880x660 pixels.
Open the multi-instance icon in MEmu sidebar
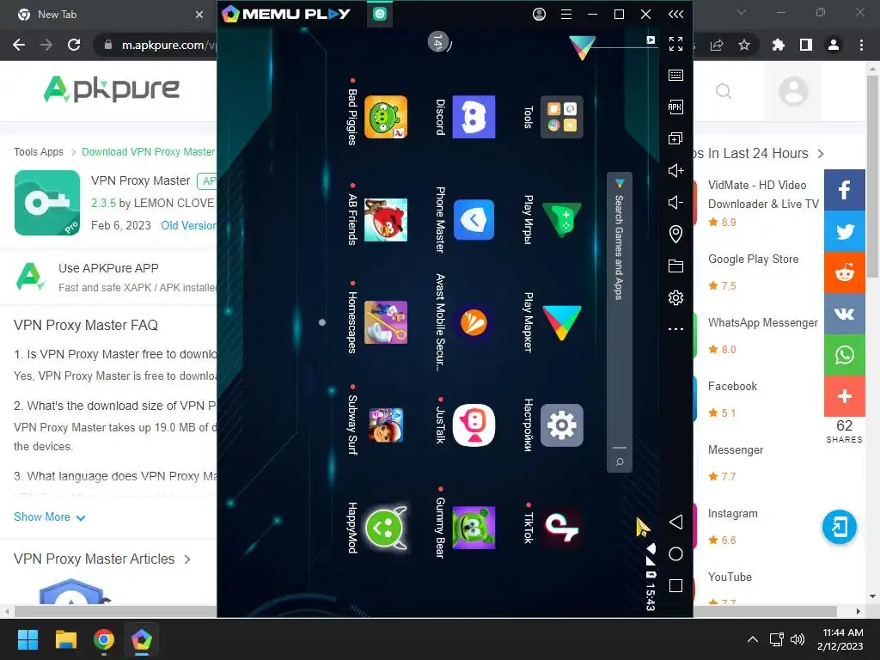pyautogui.click(x=675, y=138)
